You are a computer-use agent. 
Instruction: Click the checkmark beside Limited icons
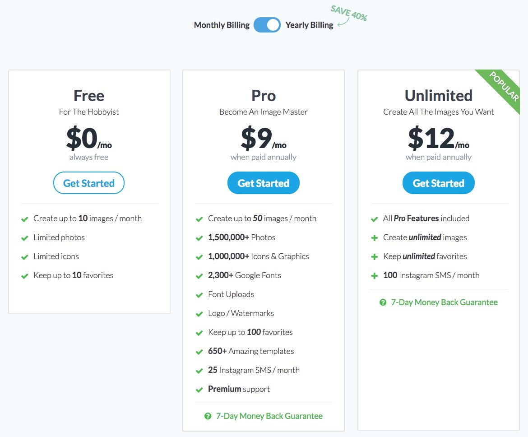(x=25, y=257)
